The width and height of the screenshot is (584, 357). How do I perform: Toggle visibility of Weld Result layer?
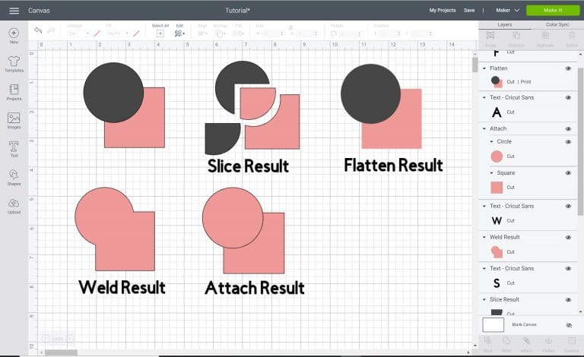point(568,237)
